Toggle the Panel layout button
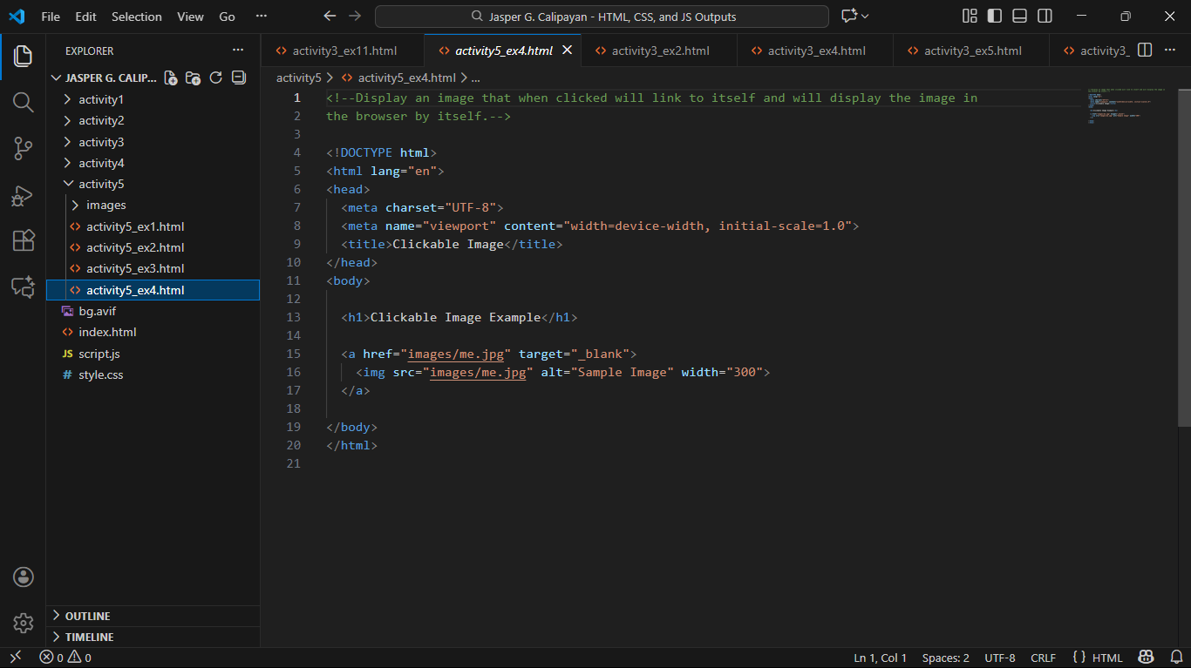Viewport: 1191px width, 668px height. coord(1019,17)
